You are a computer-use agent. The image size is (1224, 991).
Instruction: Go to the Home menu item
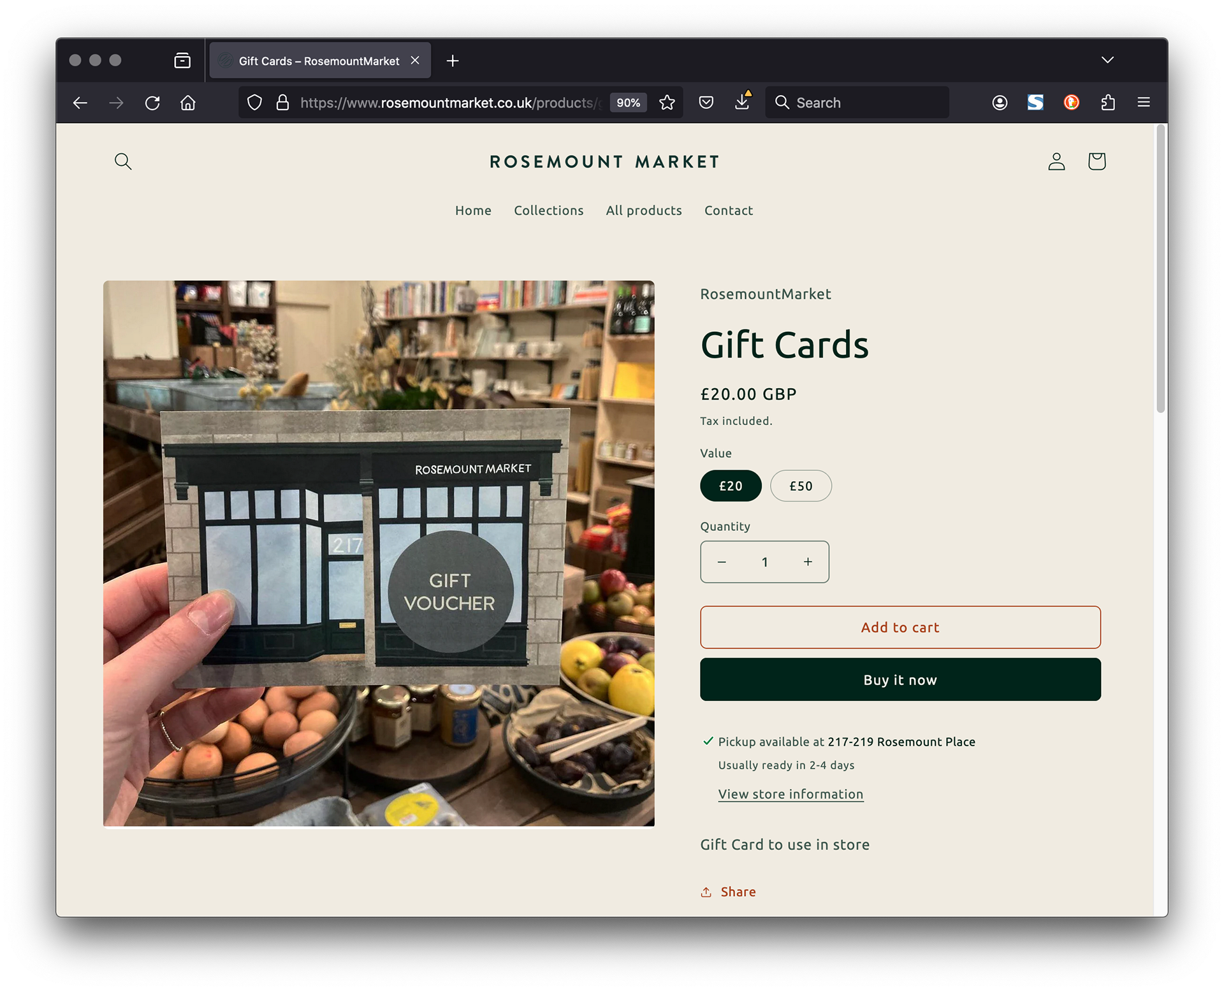tap(473, 210)
